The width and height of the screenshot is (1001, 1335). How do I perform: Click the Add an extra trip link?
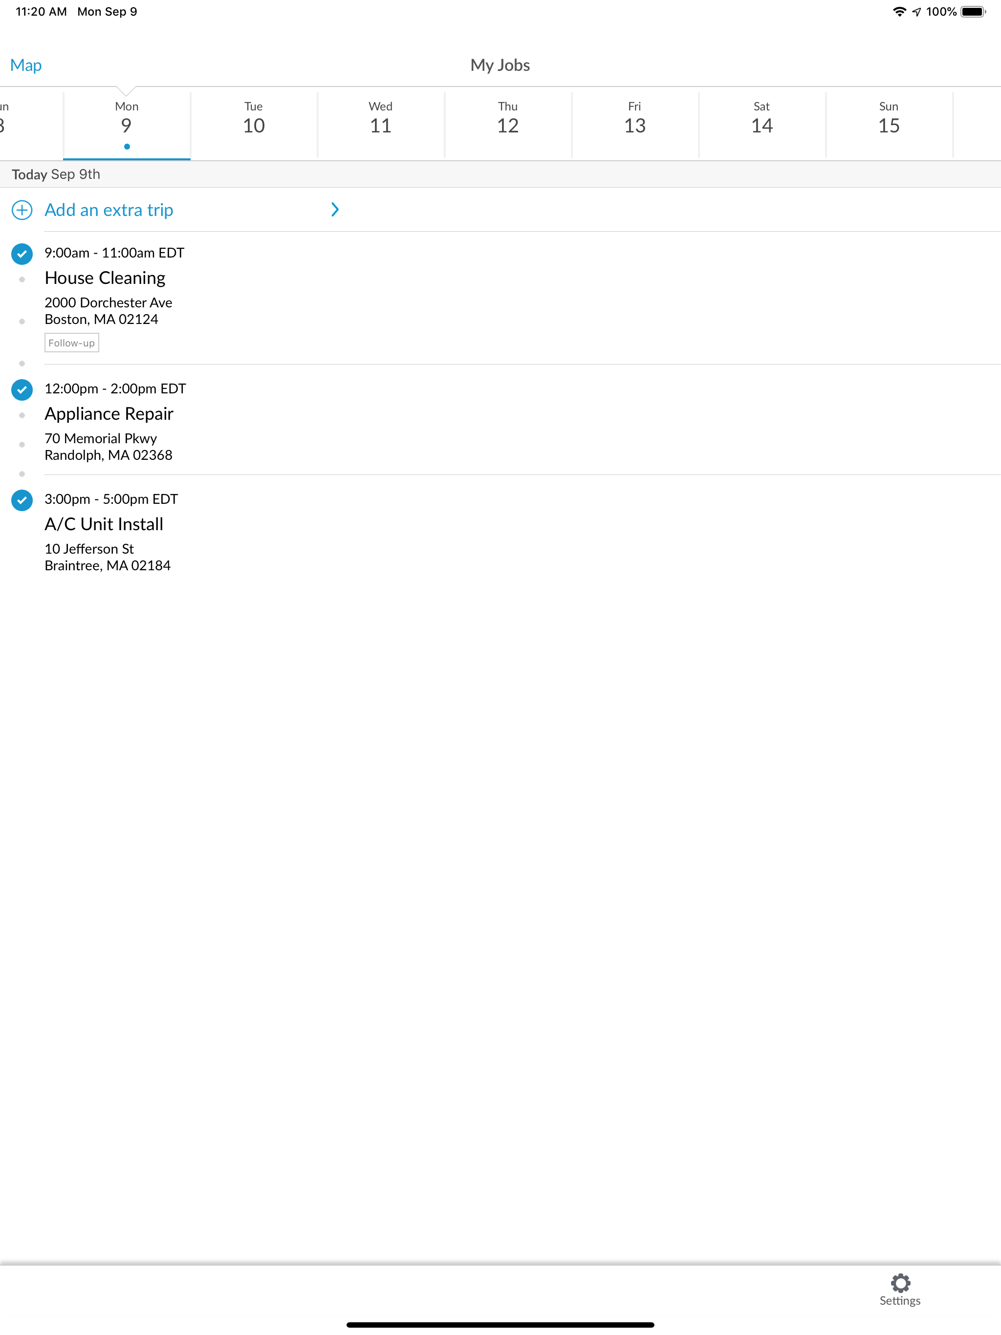click(x=109, y=210)
